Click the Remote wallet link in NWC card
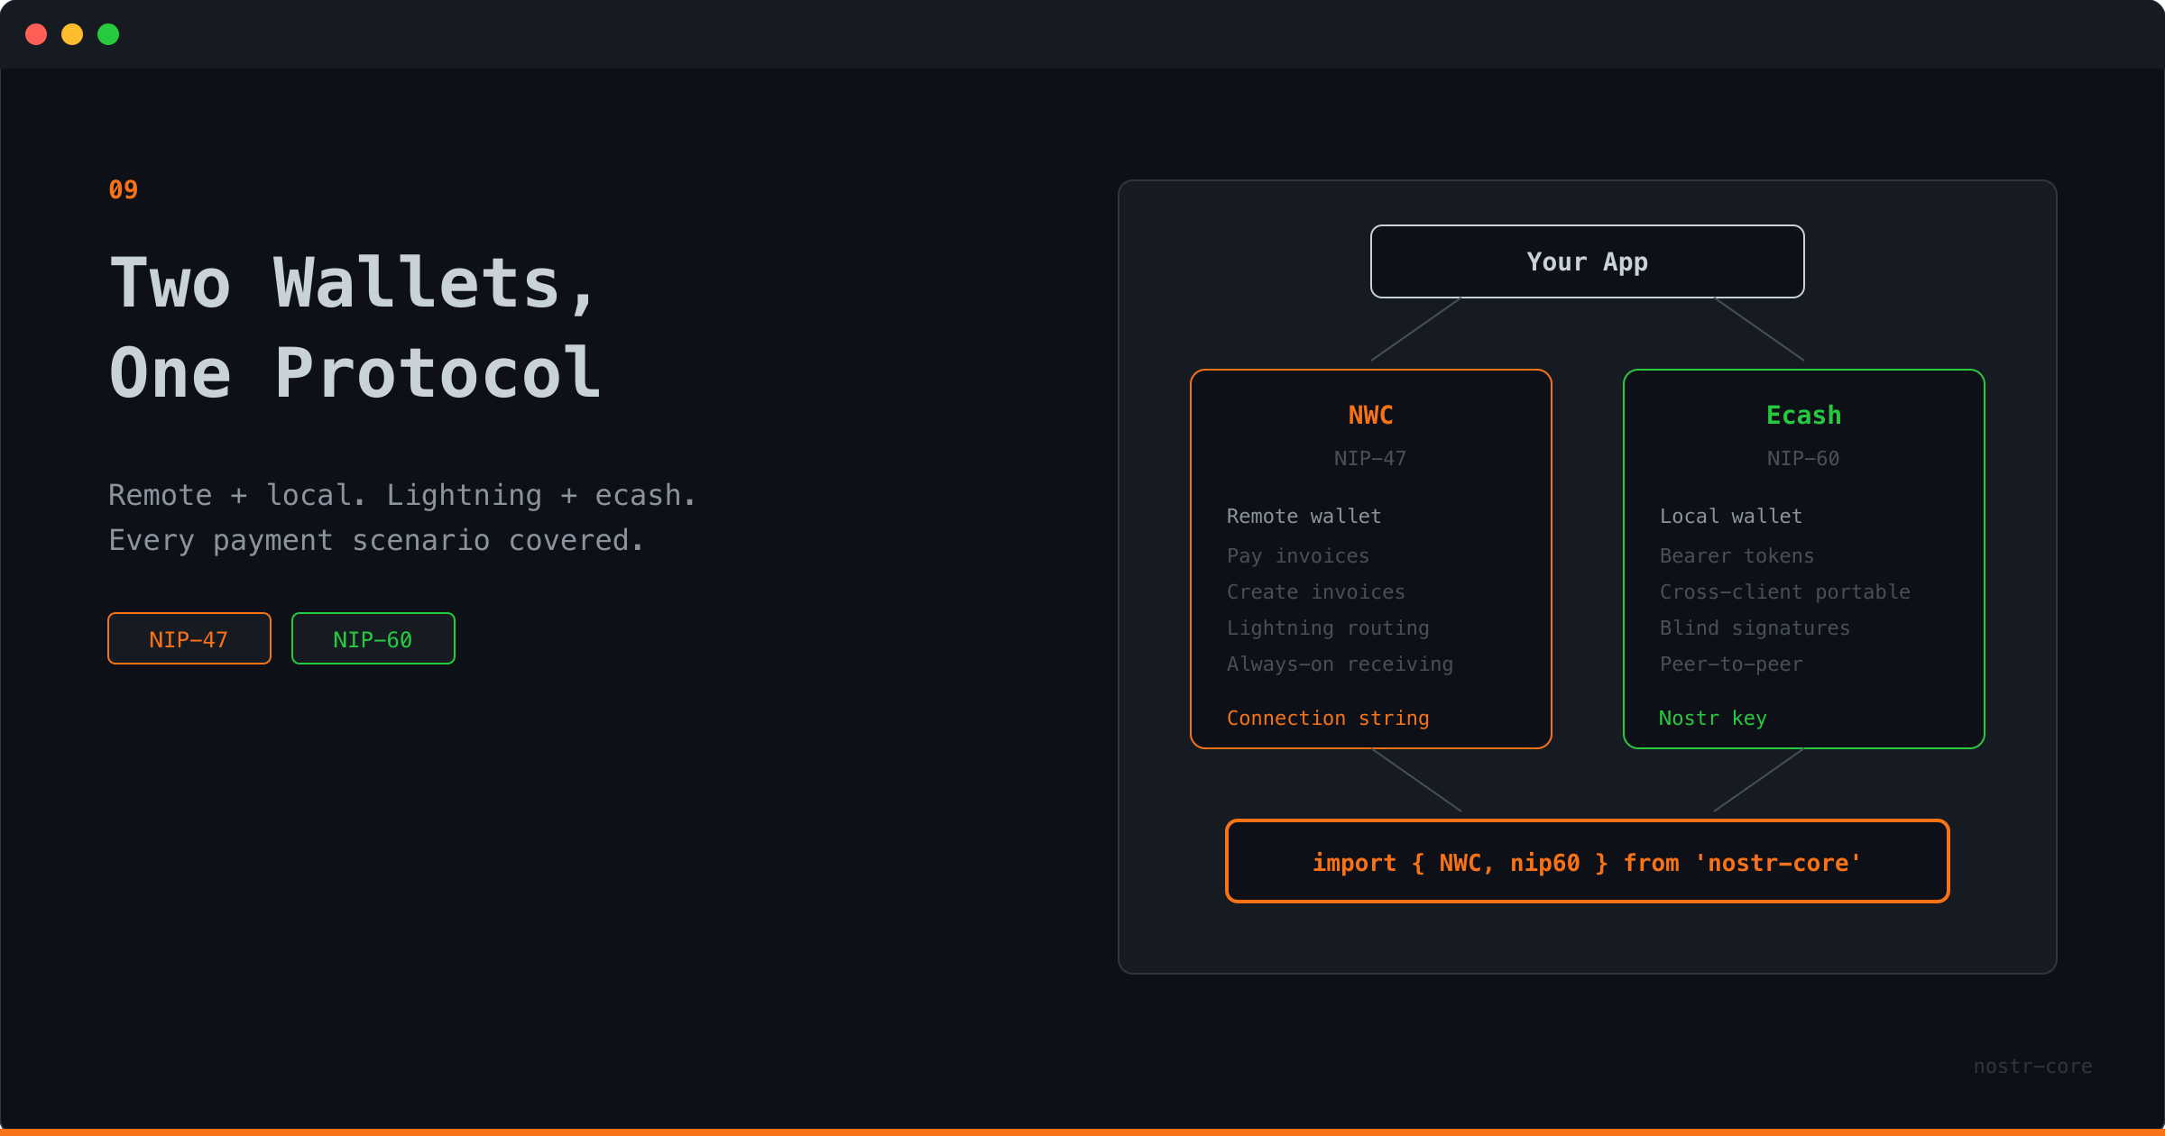 1304,516
